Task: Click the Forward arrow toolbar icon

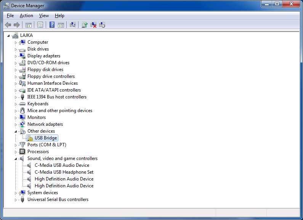Action: click(x=17, y=25)
